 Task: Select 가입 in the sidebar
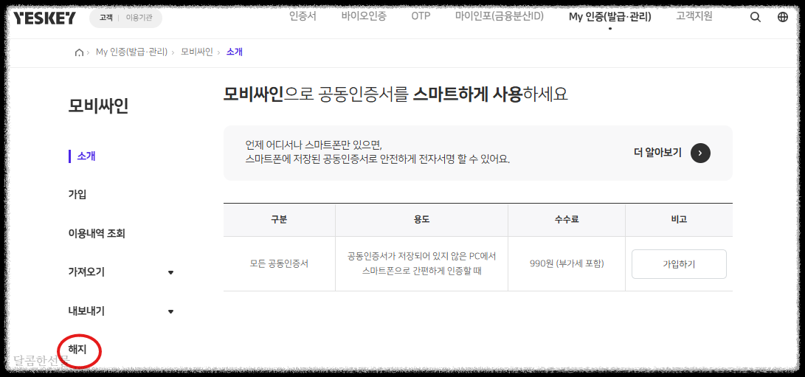77,195
